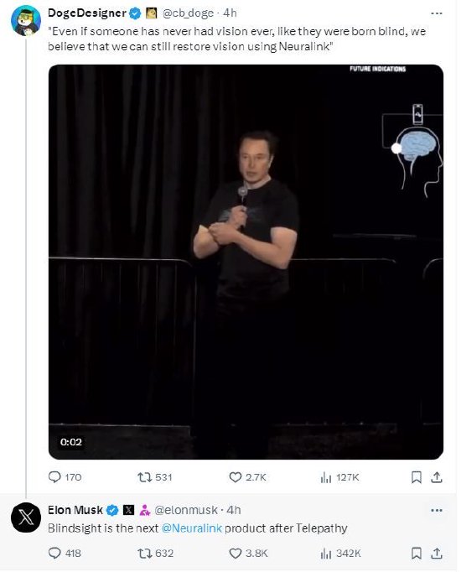Open Elon Musk's X logo avatar
Viewport: 461px width, 572px height.
pos(26,517)
